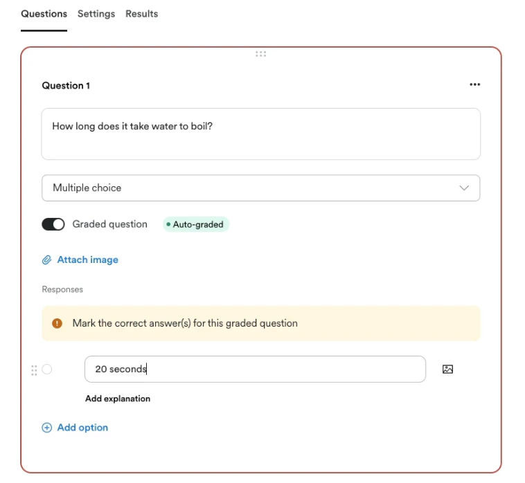The image size is (525, 483).
Task: Open the Results tab
Action: 141,14
